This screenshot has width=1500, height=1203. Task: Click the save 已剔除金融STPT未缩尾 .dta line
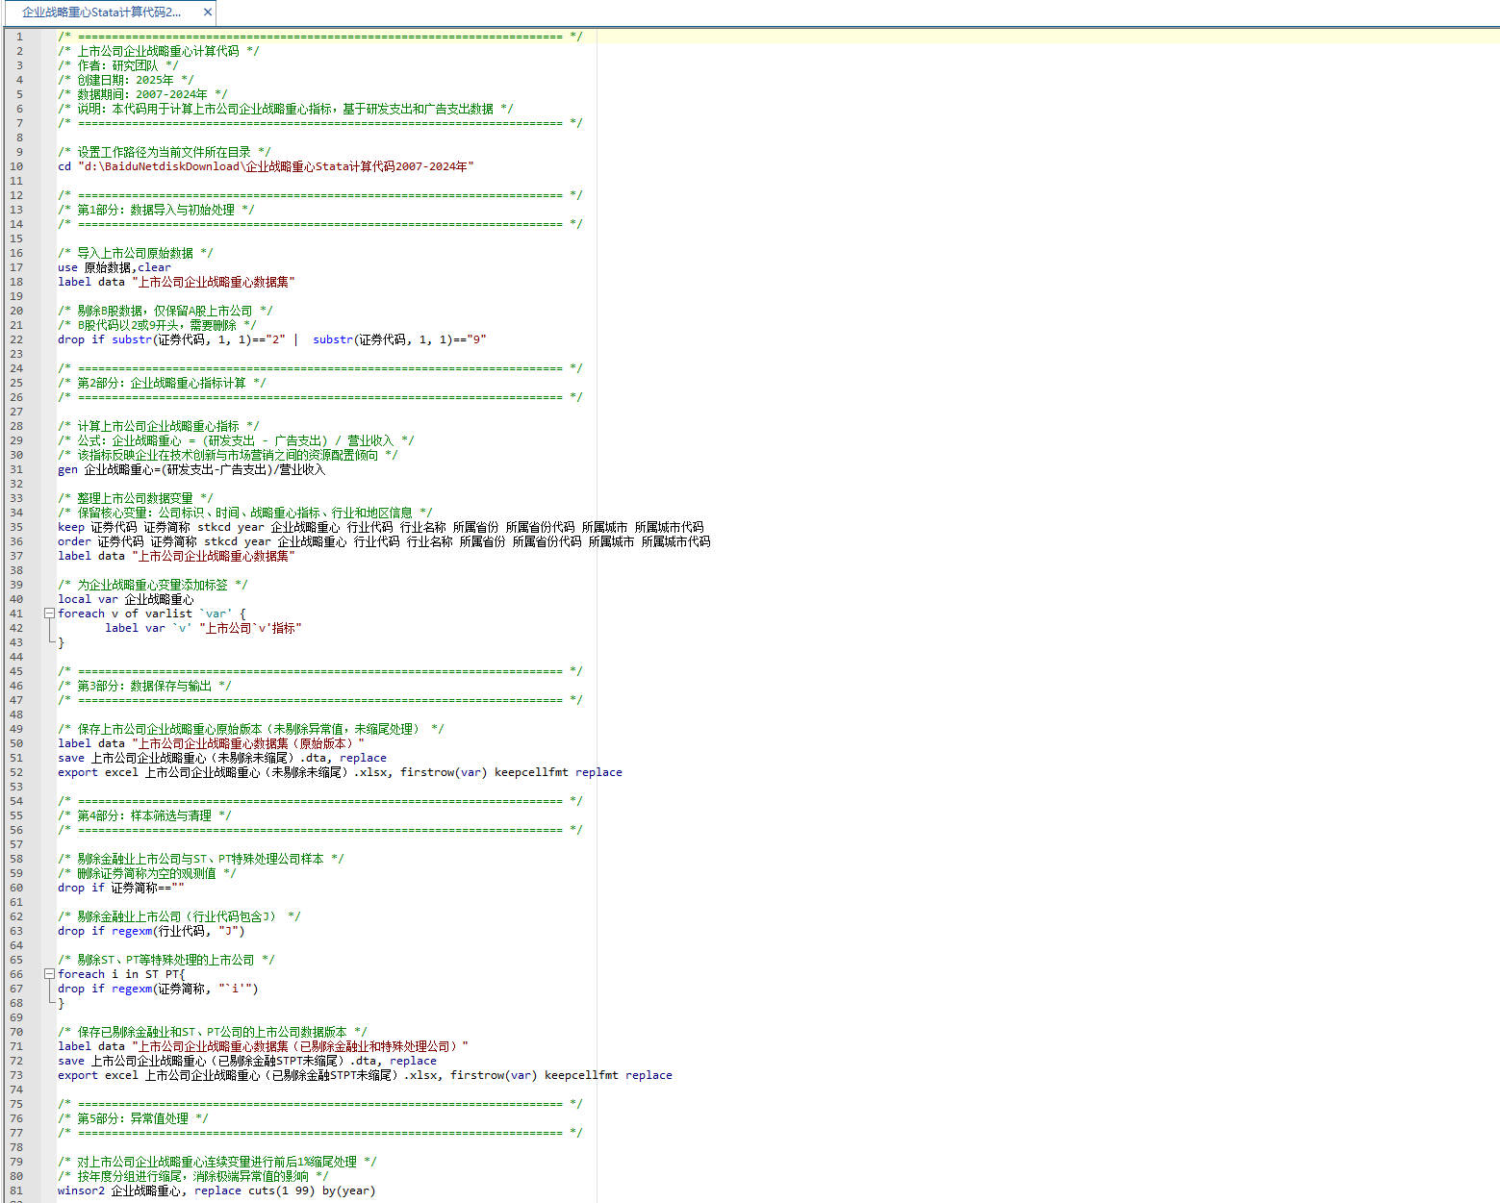pos(246,1061)
